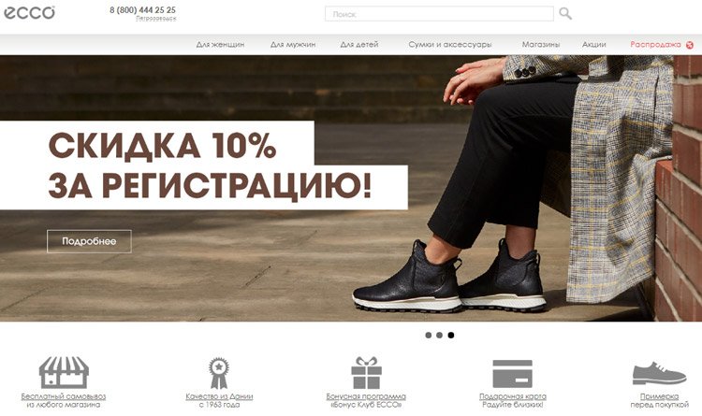Click the Поиск search input field
The height and width of the screenshot is (416, 702).
pyautogui.click(x=439, y=14)
